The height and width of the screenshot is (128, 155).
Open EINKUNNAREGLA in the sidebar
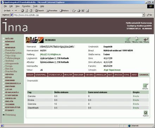[13, 83]
